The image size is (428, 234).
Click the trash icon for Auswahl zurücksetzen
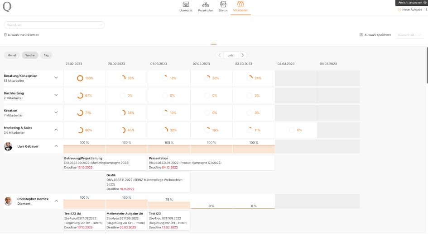pyautogui.click(x=5, y=35)
